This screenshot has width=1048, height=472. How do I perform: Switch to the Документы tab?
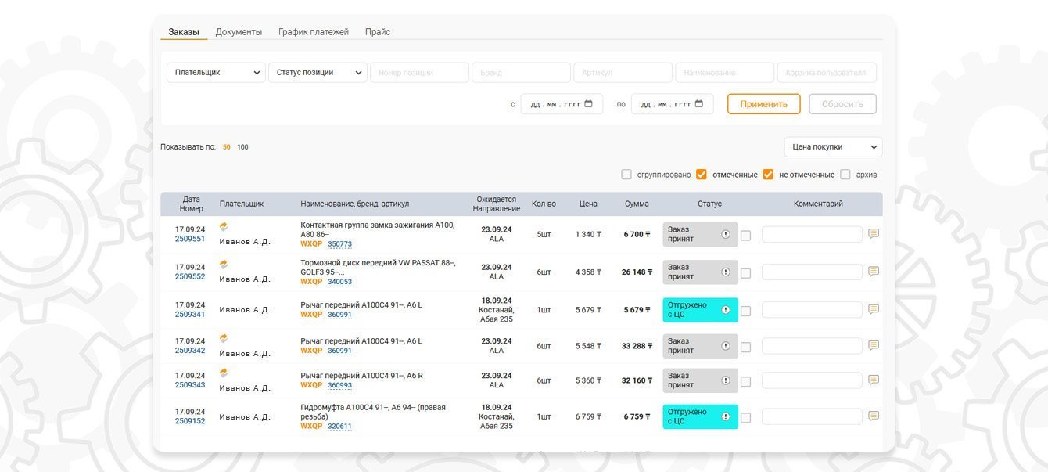click(x=239, y=32)
